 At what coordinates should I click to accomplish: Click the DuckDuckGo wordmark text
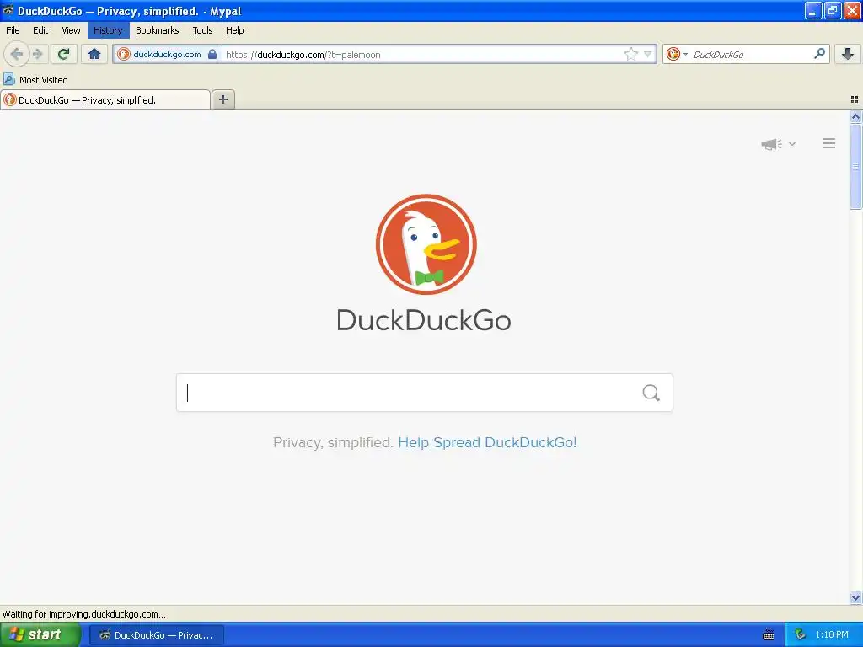pos(424,320)
